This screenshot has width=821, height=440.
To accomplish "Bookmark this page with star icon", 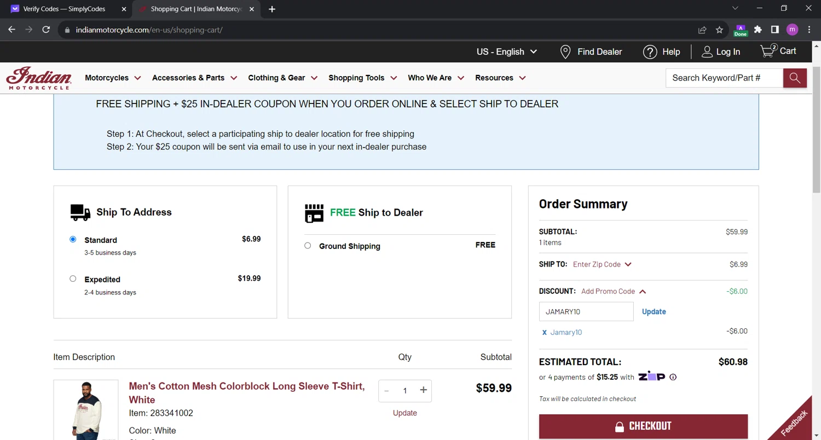I will coord(719,30).
